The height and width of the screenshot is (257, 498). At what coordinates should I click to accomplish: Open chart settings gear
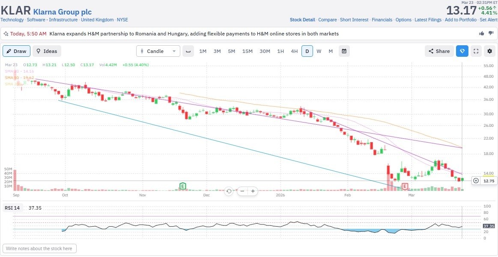click(490, 51)
